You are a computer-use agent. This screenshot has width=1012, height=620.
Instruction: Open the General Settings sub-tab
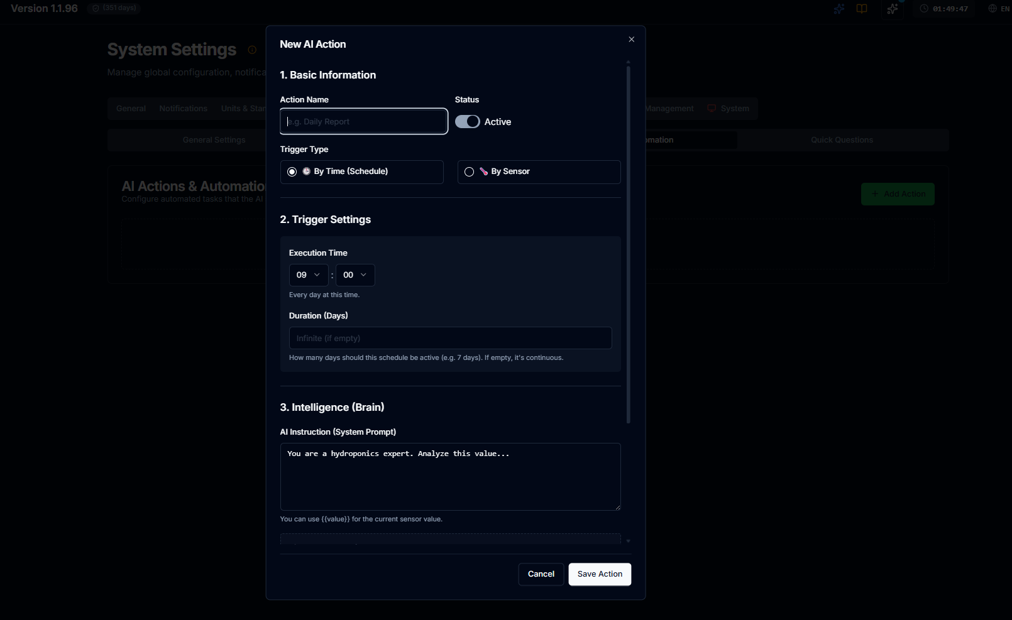214,140
